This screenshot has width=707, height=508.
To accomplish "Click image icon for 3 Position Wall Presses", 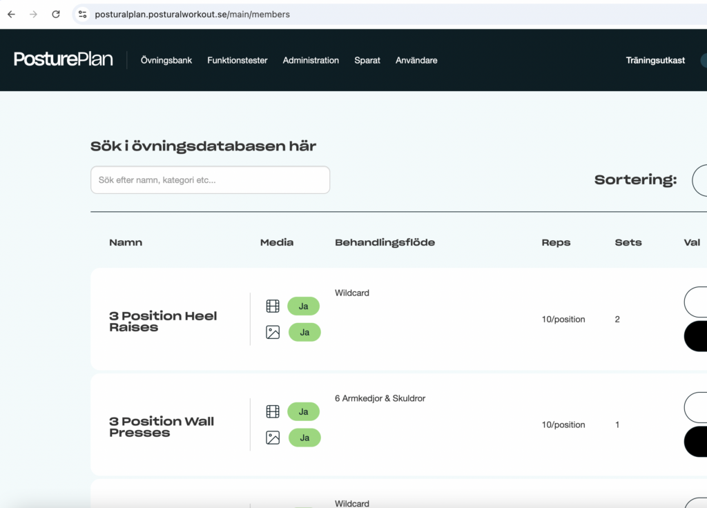I will (x=273, y=438).
